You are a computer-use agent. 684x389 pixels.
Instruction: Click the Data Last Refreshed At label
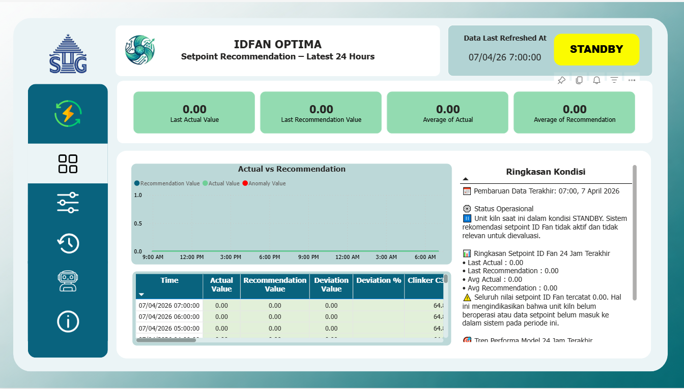point(505,38)
